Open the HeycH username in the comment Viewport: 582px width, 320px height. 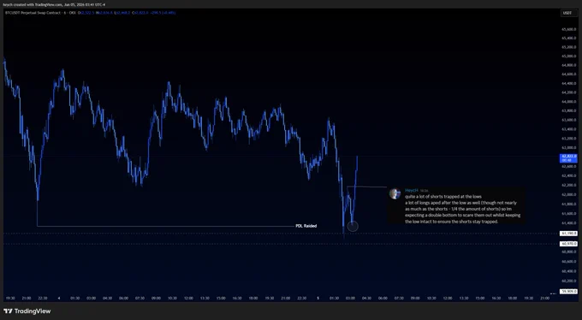412,190
